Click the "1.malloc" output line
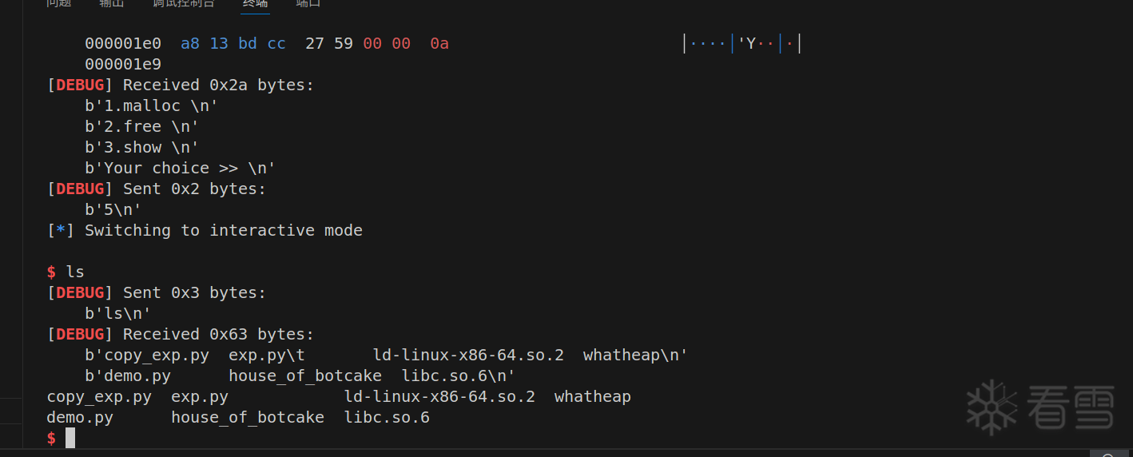The image size is (1133, 457). click(x=151, y=105)
